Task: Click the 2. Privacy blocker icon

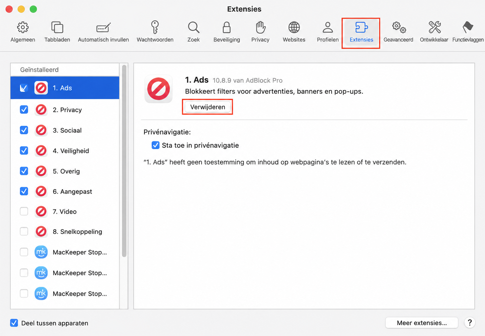Action: pos(41,110)
